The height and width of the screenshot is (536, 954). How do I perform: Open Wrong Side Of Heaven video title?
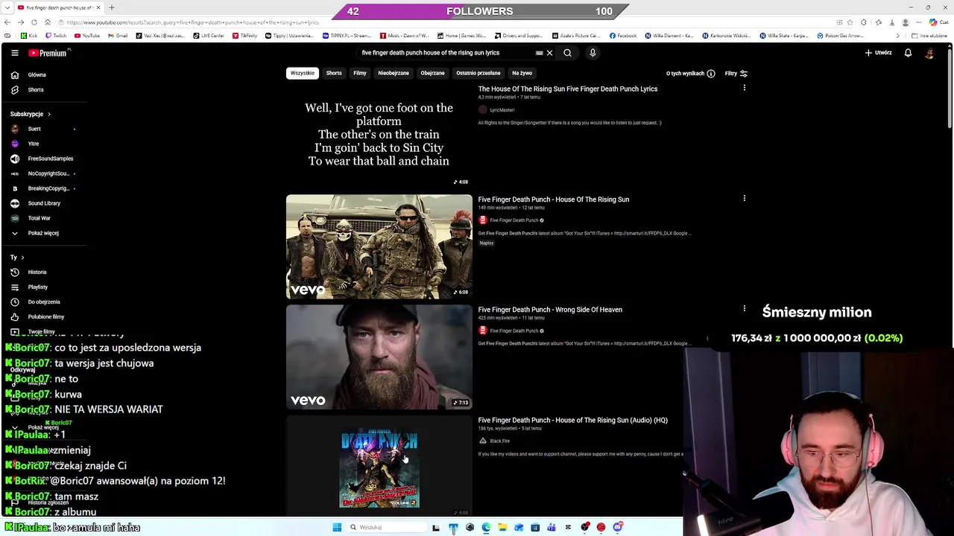549,310
